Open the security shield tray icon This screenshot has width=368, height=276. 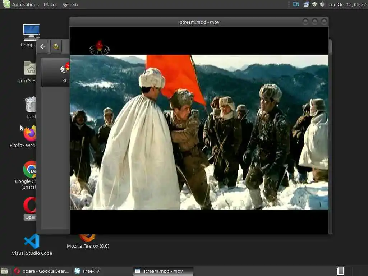point(314,4)
